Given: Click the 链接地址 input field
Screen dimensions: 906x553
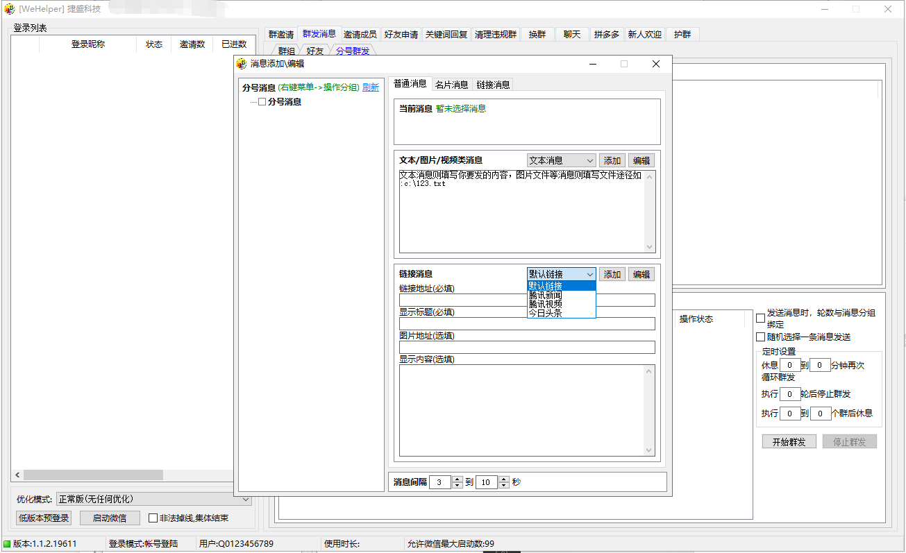Looking at the screenshot, I should 526,300.
